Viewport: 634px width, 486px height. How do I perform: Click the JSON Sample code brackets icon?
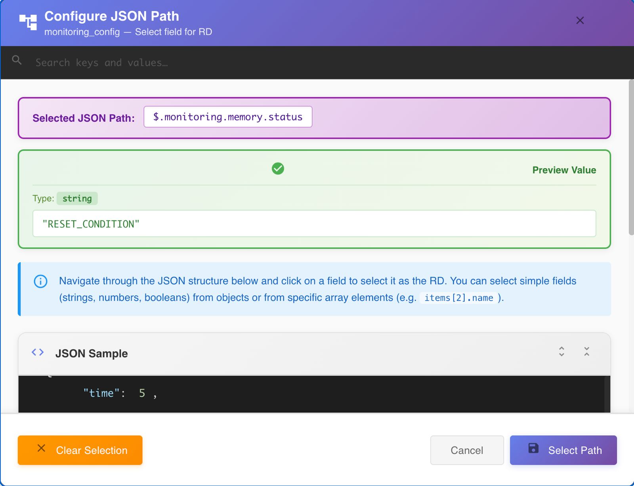point(38,352)
